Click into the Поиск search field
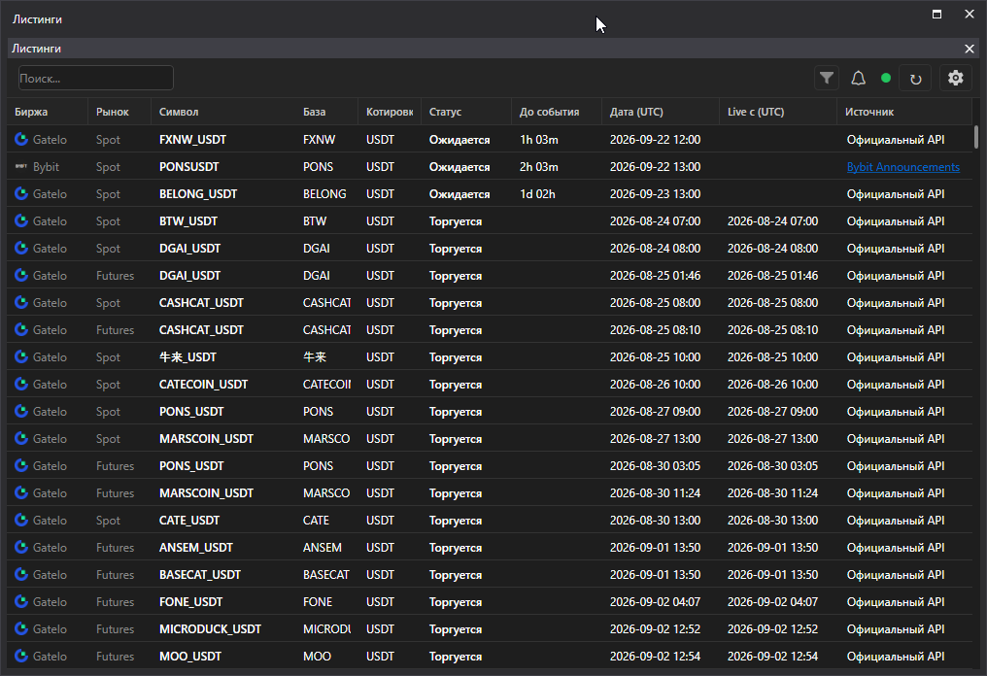The image size is (987, 676). [x=95, y=78]
